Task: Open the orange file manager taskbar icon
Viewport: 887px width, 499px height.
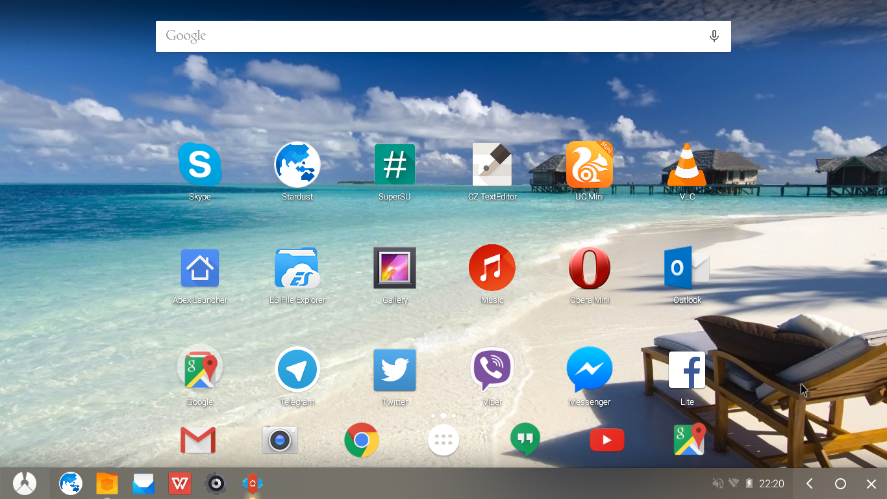Action: click(x=107, y=483)
